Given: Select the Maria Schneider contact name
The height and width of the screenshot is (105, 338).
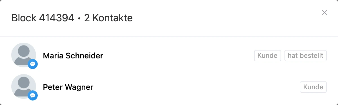Looking at the screenshot, I should click(x=73, y=56).
